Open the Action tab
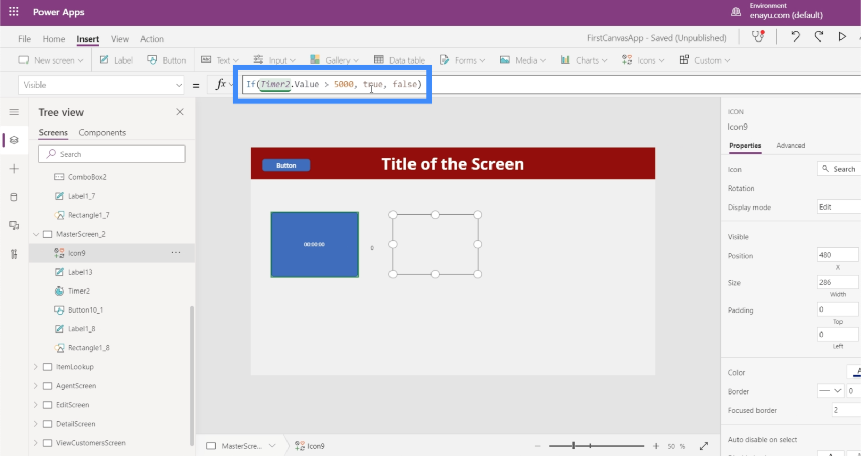861x456 pixels. (x=152, y=39)
